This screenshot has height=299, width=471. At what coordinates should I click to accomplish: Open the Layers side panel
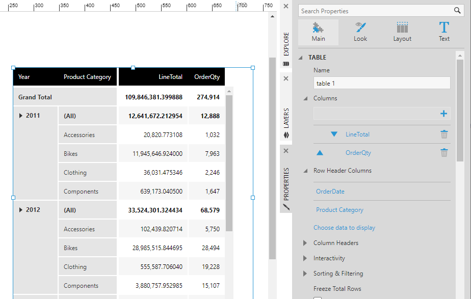[286, 119]
